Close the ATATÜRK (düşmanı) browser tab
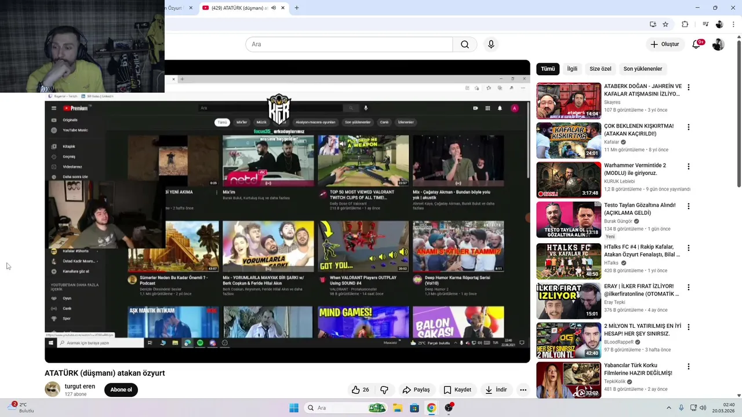 coord(283,8)
